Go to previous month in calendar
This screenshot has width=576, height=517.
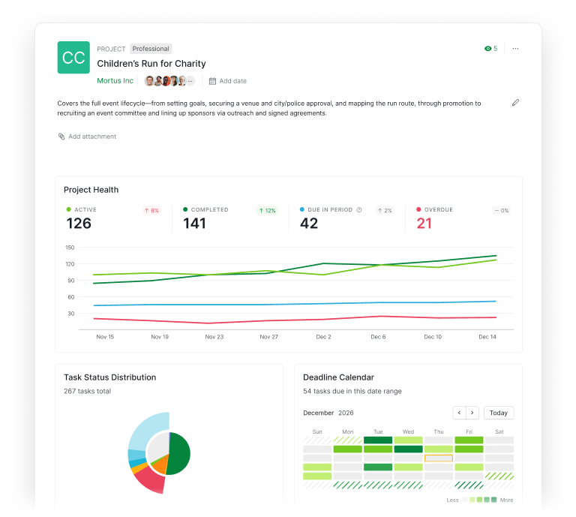[459, 413]
